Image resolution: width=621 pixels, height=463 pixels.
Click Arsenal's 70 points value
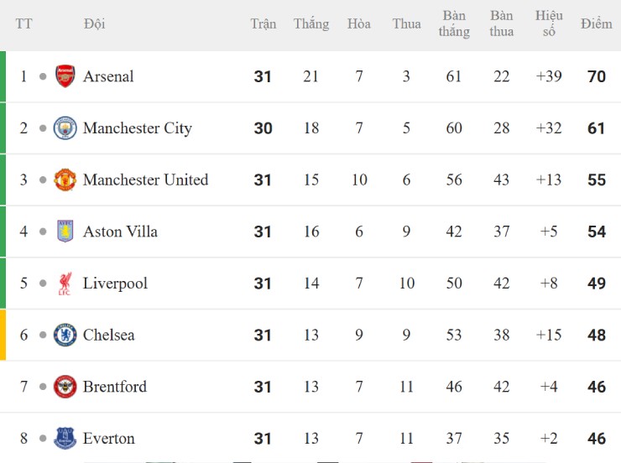[597, 76]
